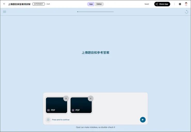
Task: Click the restart refresh icon
Action: click(x=187, y=12)
